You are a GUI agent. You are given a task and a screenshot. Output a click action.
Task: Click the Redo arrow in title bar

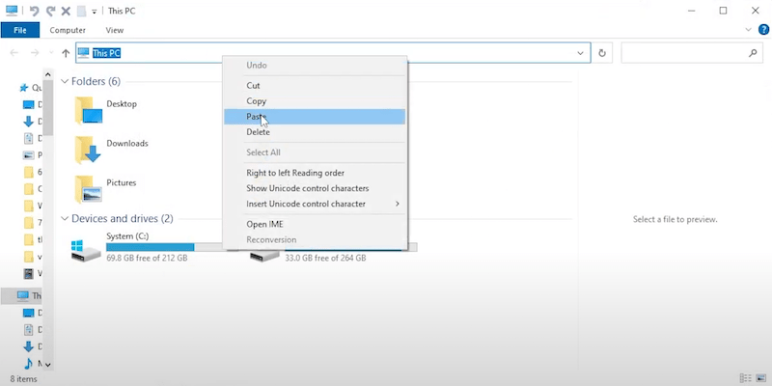point(50,11)
